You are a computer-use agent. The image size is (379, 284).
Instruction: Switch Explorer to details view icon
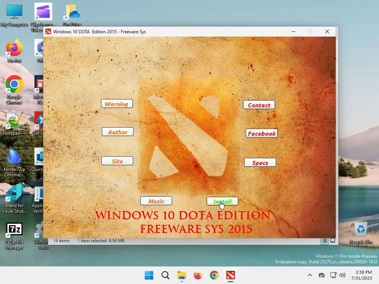(x=325, y=241)
